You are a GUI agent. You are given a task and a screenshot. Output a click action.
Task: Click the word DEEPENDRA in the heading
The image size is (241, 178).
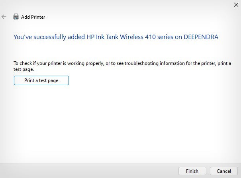[201, 37]
